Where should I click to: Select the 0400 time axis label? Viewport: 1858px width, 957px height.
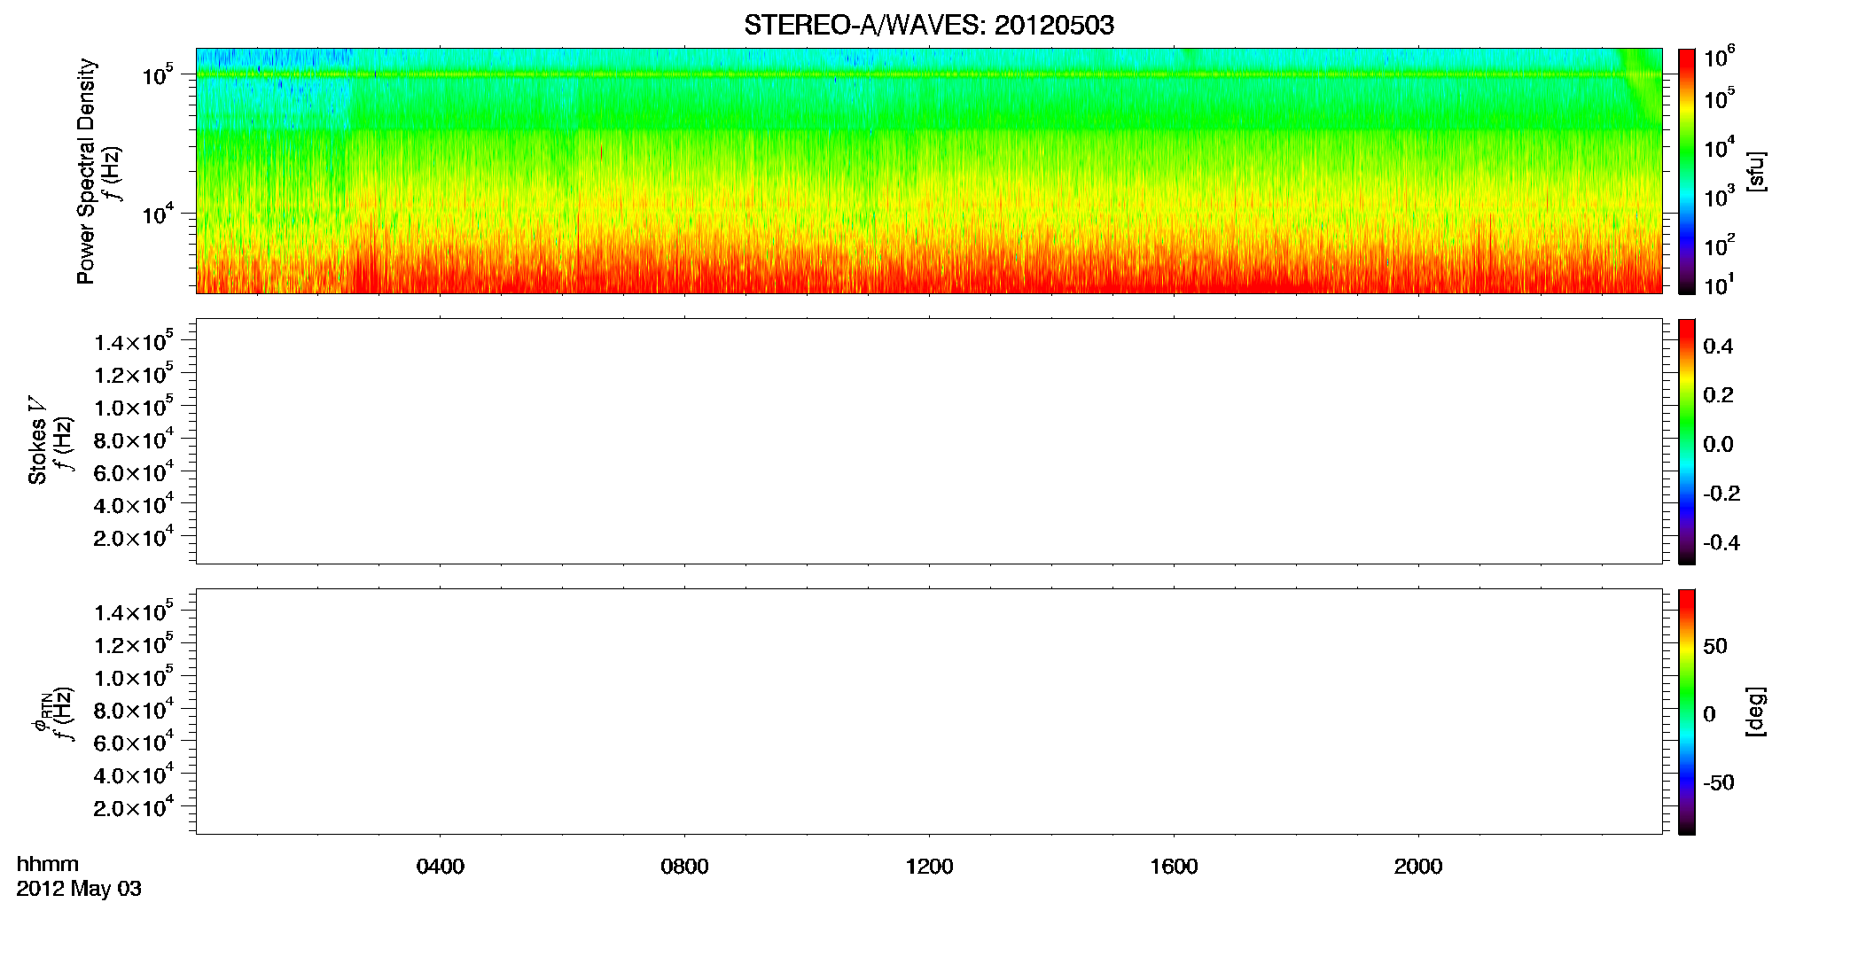(441, 867)
